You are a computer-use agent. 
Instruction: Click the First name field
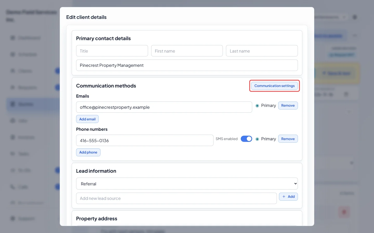click(x=187, y=51)
